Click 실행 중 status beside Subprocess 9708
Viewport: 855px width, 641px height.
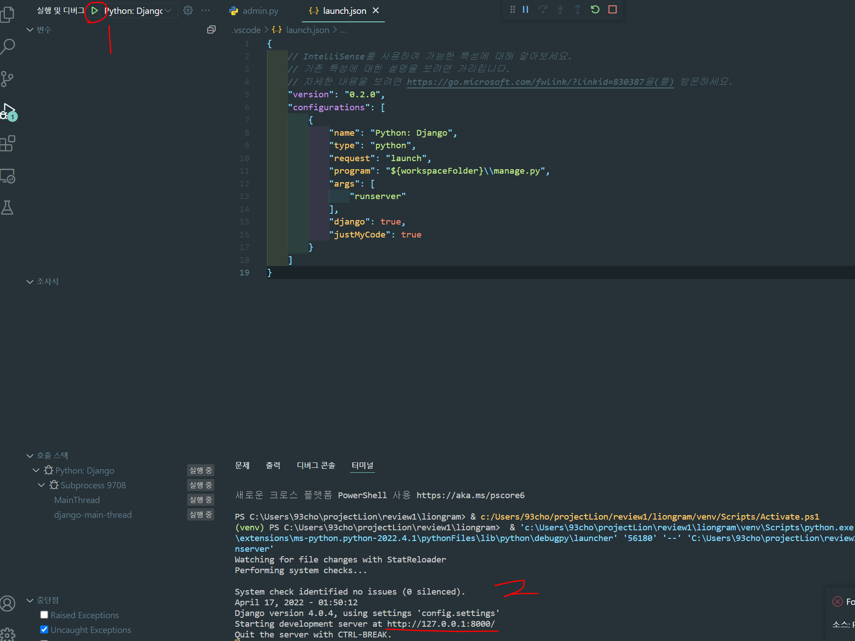point(200,485)
